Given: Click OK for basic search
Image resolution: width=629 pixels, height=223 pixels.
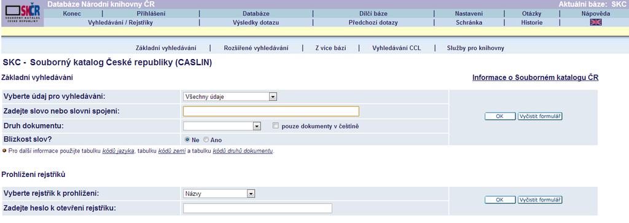Looking at the screenshot, I should 500,116.
